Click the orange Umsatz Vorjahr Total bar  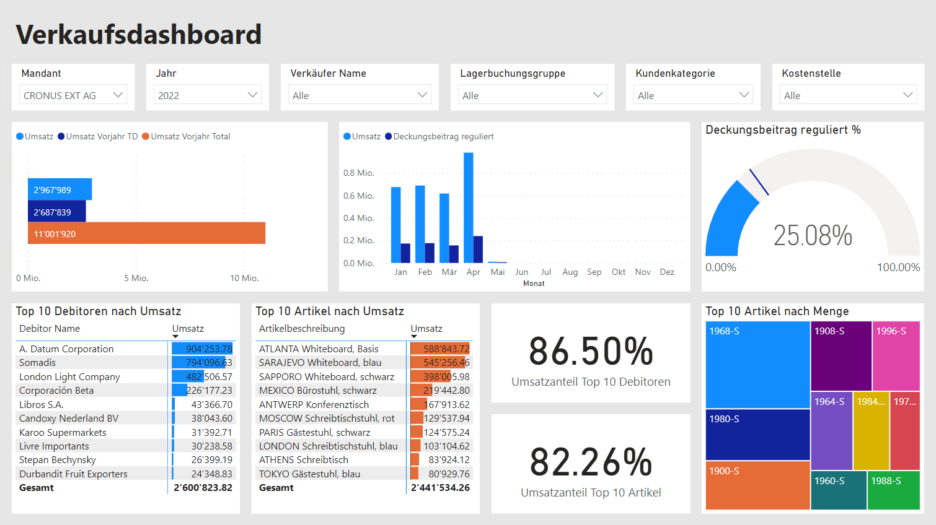(x=146, y=233)
